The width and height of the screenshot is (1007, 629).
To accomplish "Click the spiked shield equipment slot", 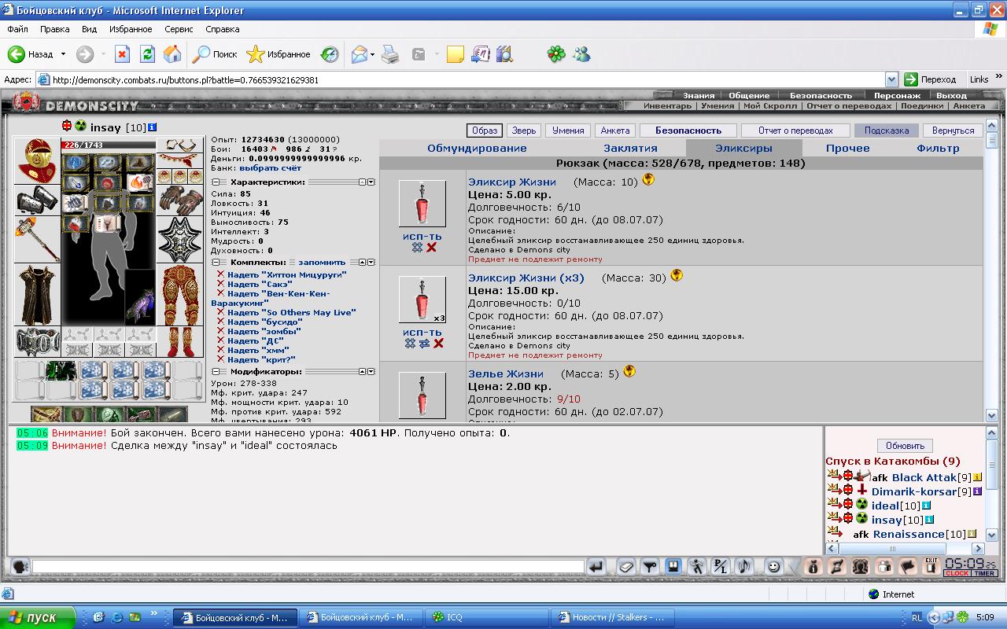I will click(180, 239).
